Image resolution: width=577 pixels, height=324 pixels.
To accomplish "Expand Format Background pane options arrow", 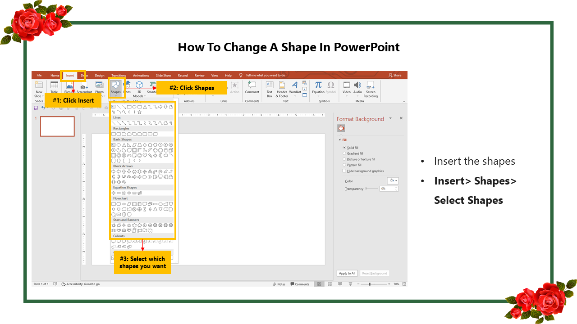I will [390, 118].
